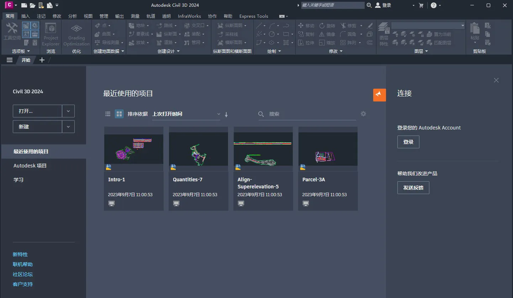Screen dimensions: 513x298
Task: Add a new drawing tab with plus icon
Action: click(42, 60)
